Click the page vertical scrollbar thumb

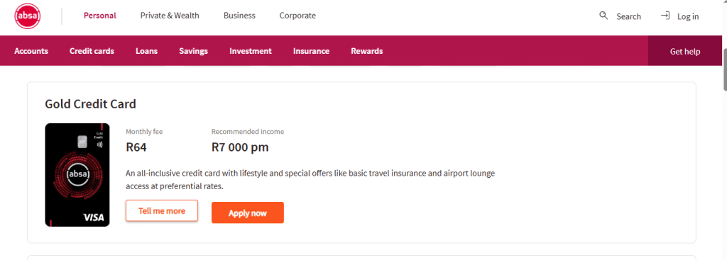(x=725, y=69)
